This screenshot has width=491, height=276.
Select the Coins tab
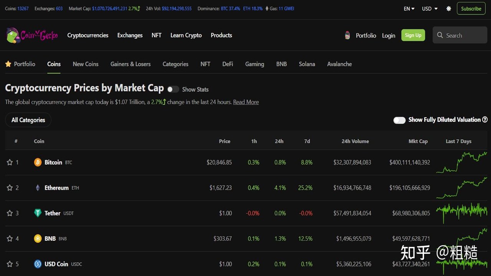coord(54,64)
